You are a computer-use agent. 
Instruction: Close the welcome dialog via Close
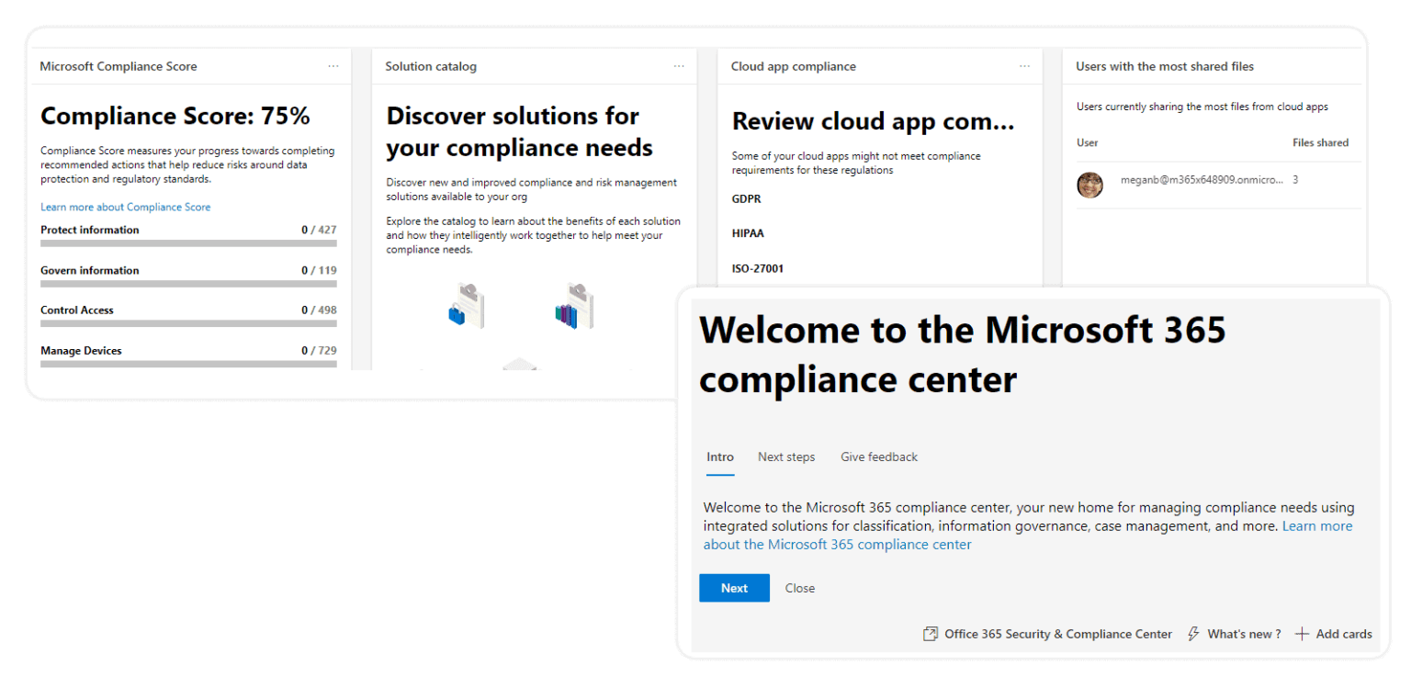tap(799, 588)
